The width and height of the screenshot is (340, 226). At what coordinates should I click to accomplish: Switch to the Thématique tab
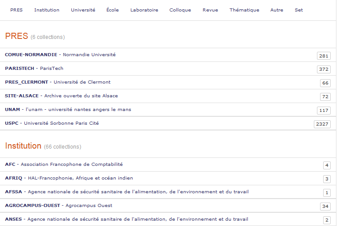244,10
